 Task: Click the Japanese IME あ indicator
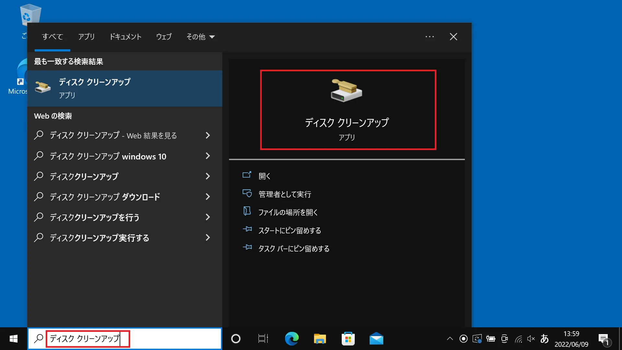544,339
